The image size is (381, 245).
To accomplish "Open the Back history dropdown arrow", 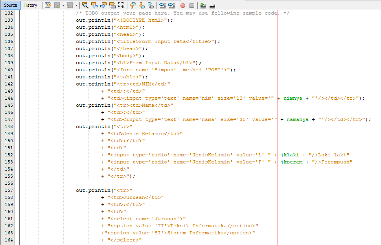I will [x=63, y=6].
